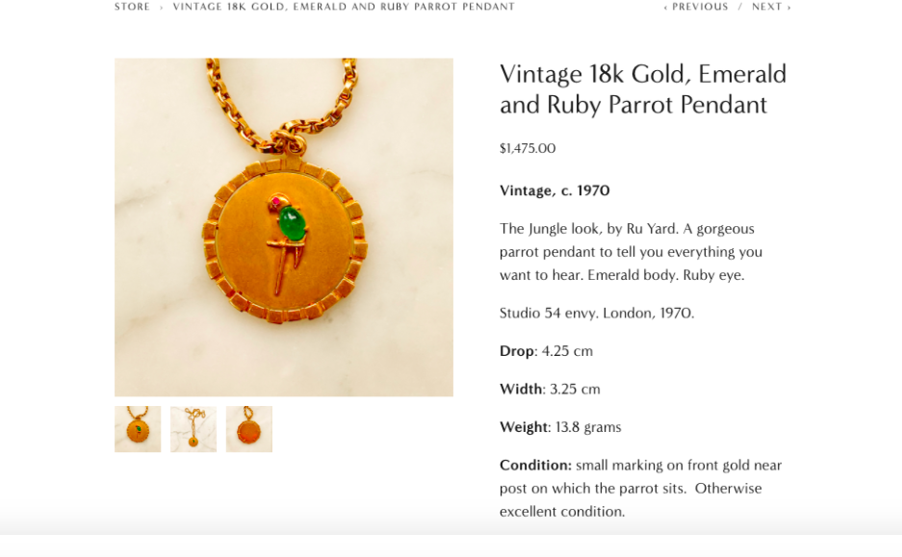902x557 pixels.
Task: Click the "Studio 54 envy" line
Action: point(597,313)
